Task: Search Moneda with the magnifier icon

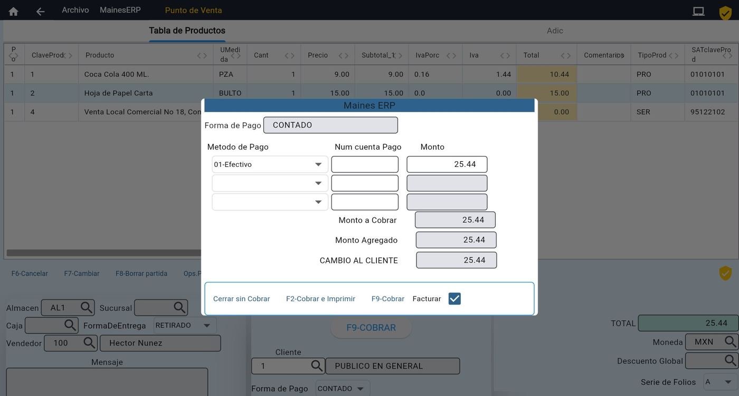Action: tap(730, 342)
